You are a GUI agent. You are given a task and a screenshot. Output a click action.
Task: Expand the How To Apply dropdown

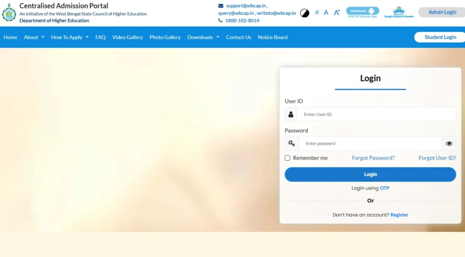point(69,37)
